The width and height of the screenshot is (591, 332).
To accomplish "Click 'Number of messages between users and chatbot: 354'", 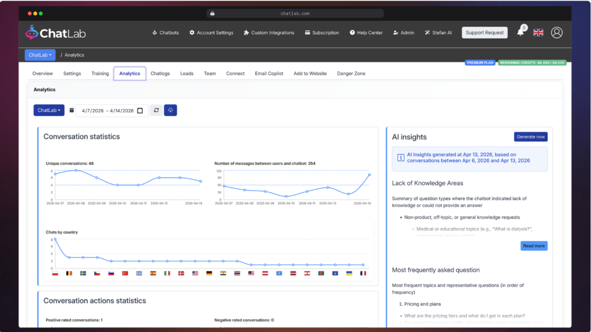I will click(x=265, y=163).
